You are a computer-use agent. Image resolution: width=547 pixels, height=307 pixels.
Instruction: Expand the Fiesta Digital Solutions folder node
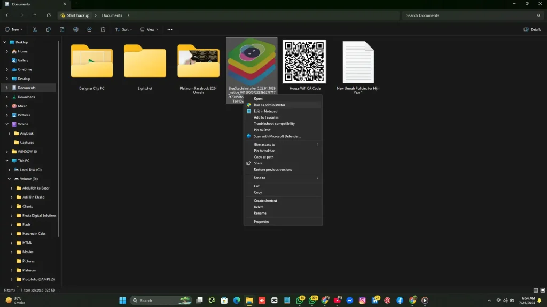[12, 216]
